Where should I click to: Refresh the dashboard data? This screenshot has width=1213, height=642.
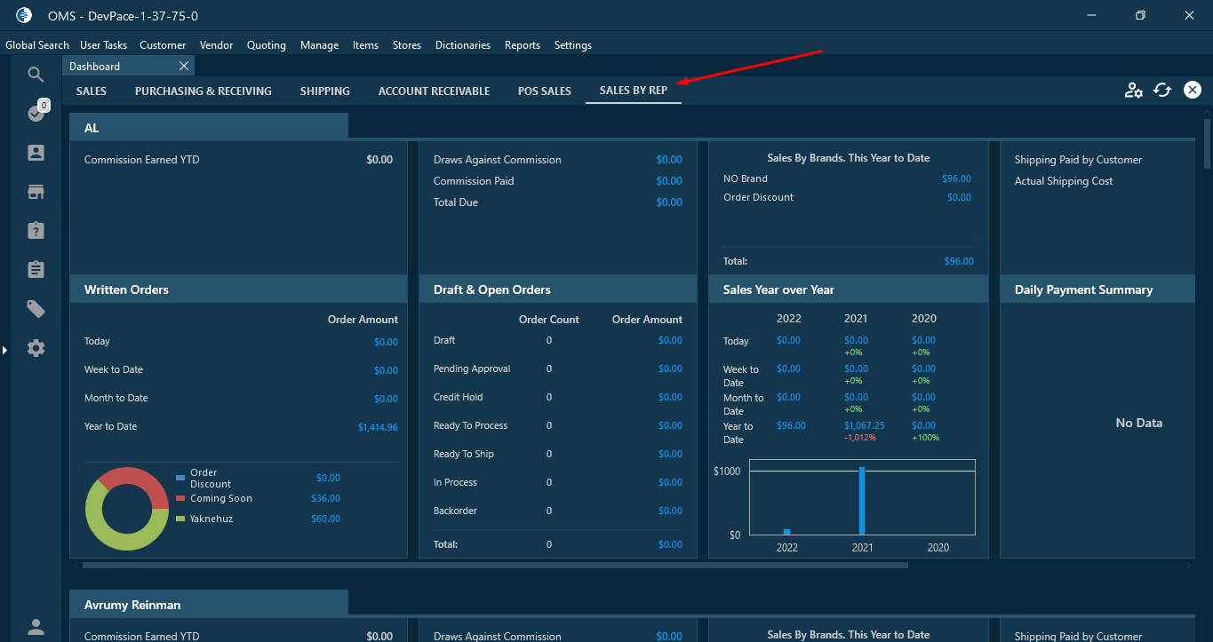[1162, 90]
